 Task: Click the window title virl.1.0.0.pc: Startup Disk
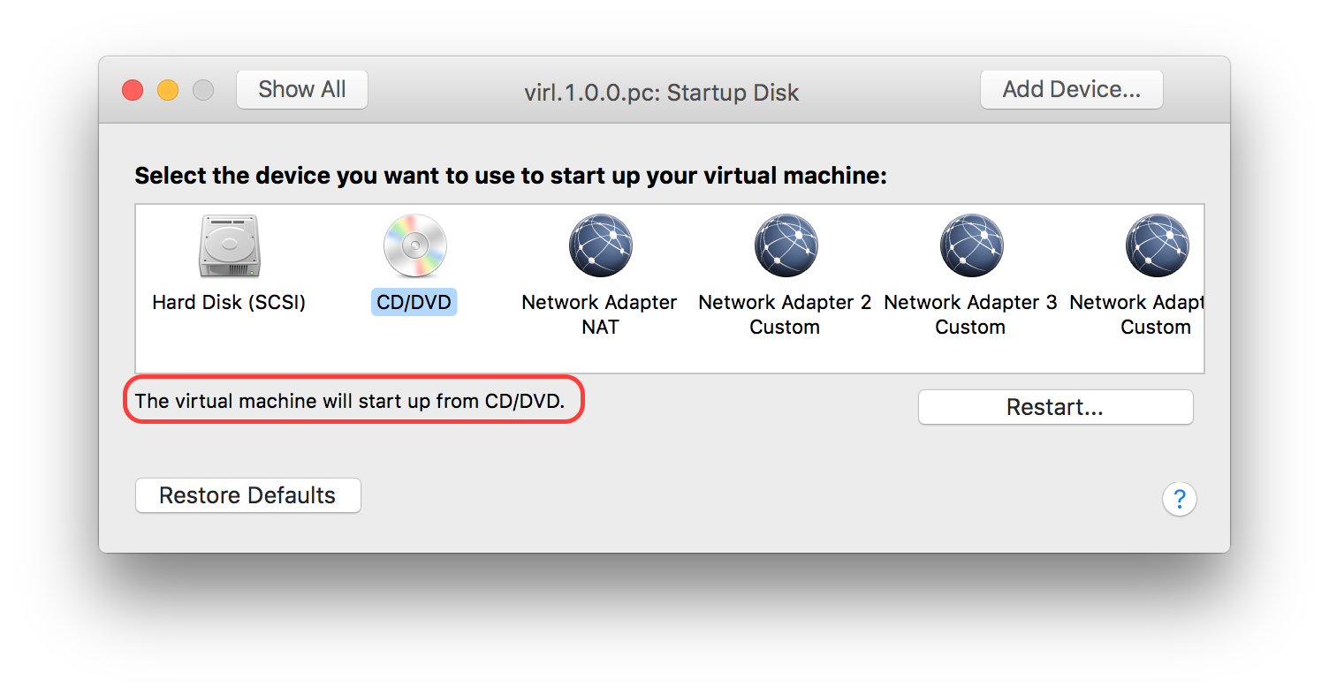pyautogui.click(x=661, y=92)
